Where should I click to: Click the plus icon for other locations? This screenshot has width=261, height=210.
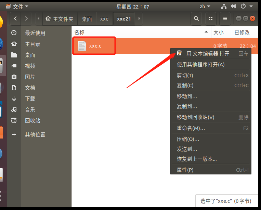click(x=14, y=134)
